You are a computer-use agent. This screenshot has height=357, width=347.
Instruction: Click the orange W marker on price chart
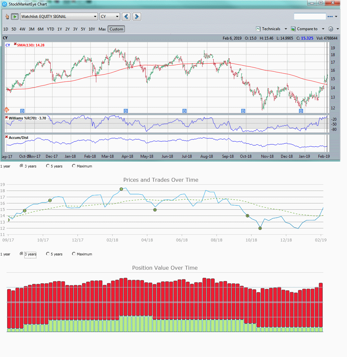click(6, 110)
